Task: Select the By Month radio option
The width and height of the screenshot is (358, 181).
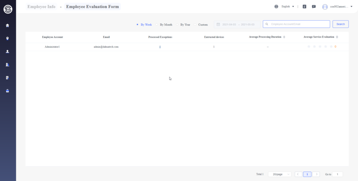Action: click(x=164, y=25)
